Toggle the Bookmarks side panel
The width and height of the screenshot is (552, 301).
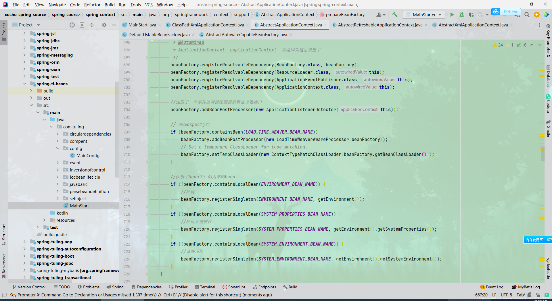click(4, 266)
